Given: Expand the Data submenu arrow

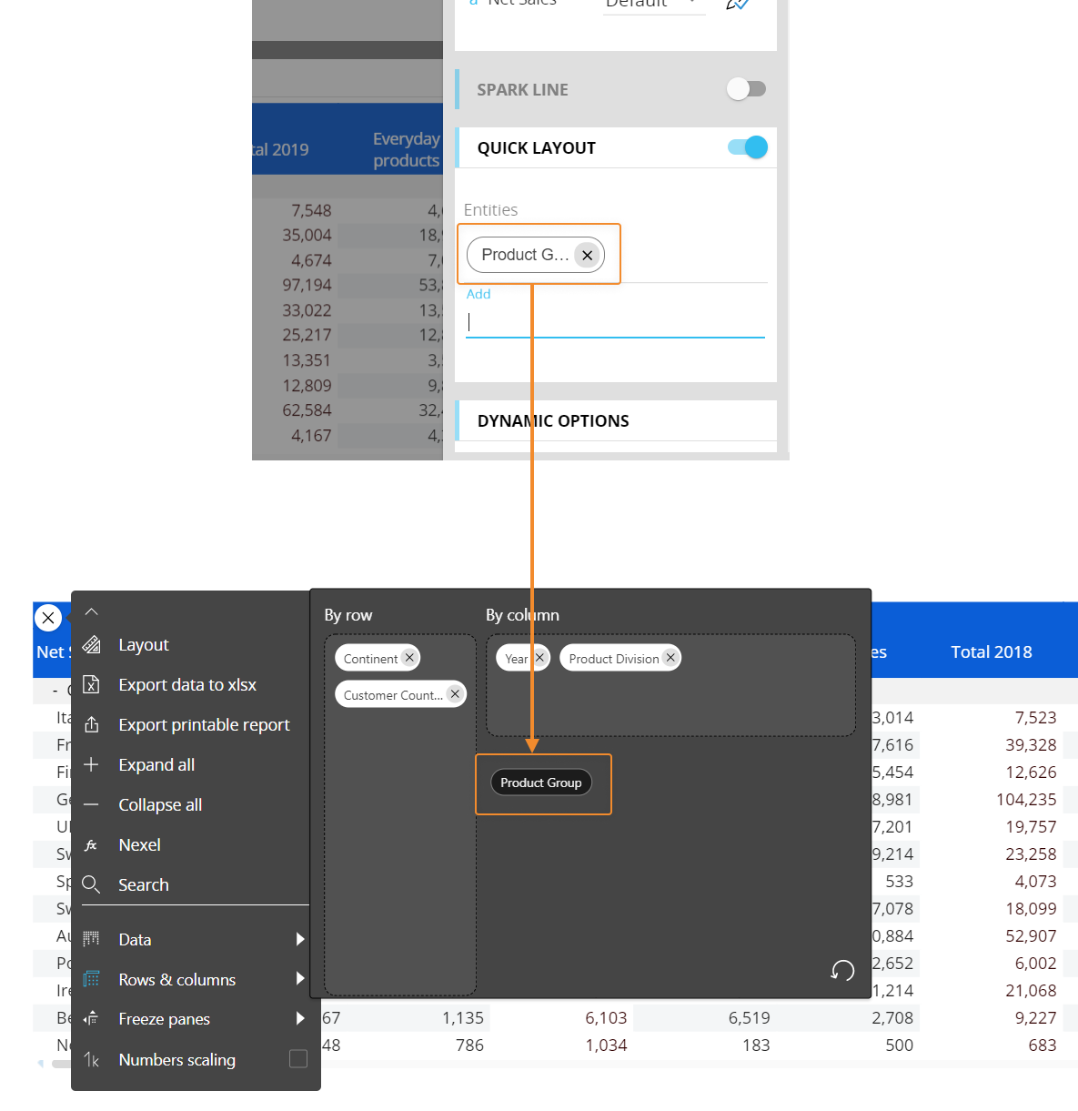Looking at the screenshot, I should pos(300,940).
